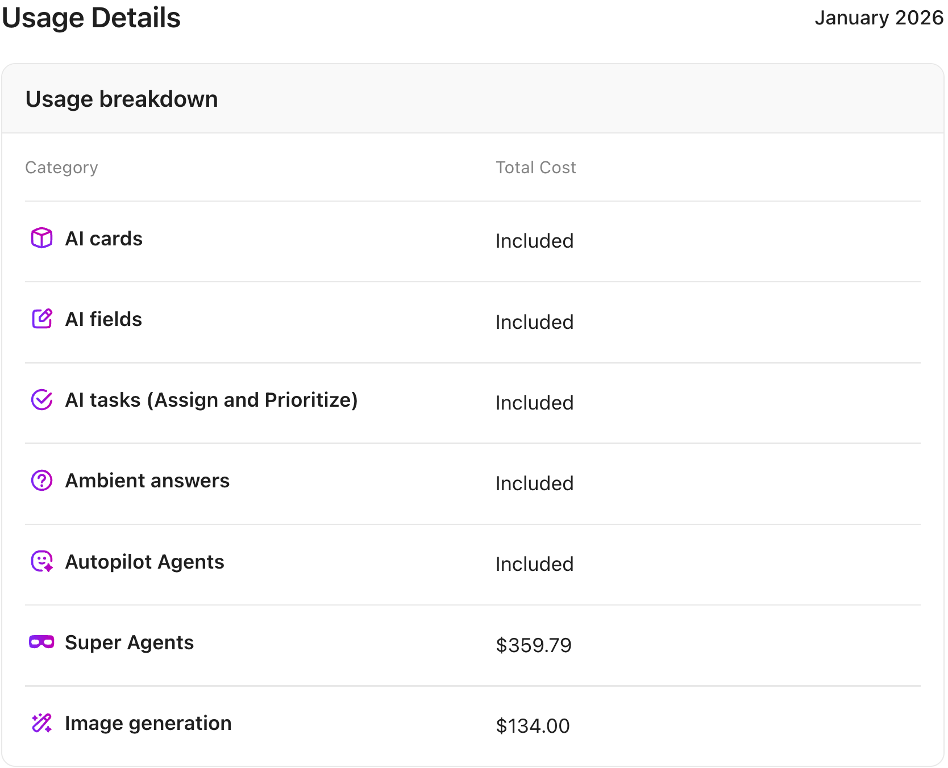
Task: Click the AI cards cube icon
Action: point(41,238)
